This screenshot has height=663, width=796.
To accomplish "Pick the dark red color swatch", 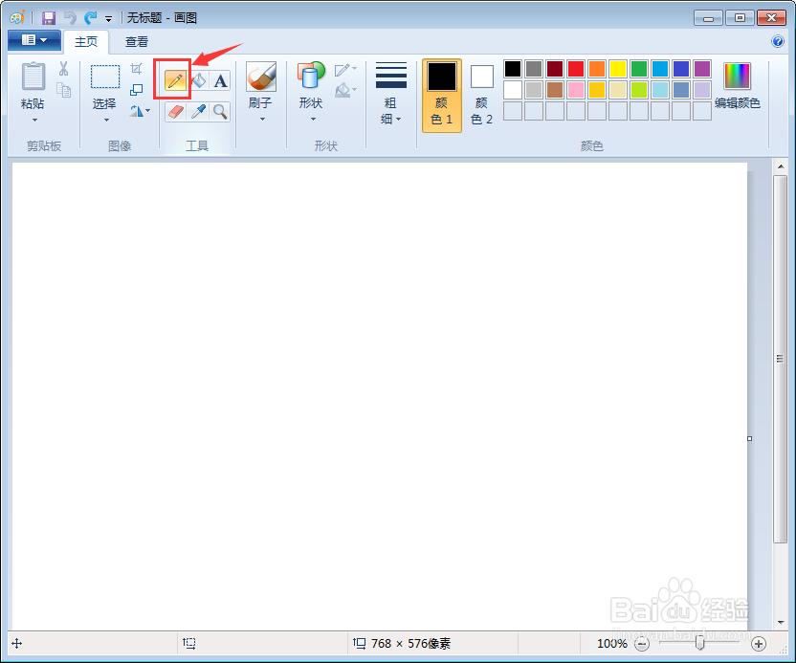I will (x=555, y=69).
